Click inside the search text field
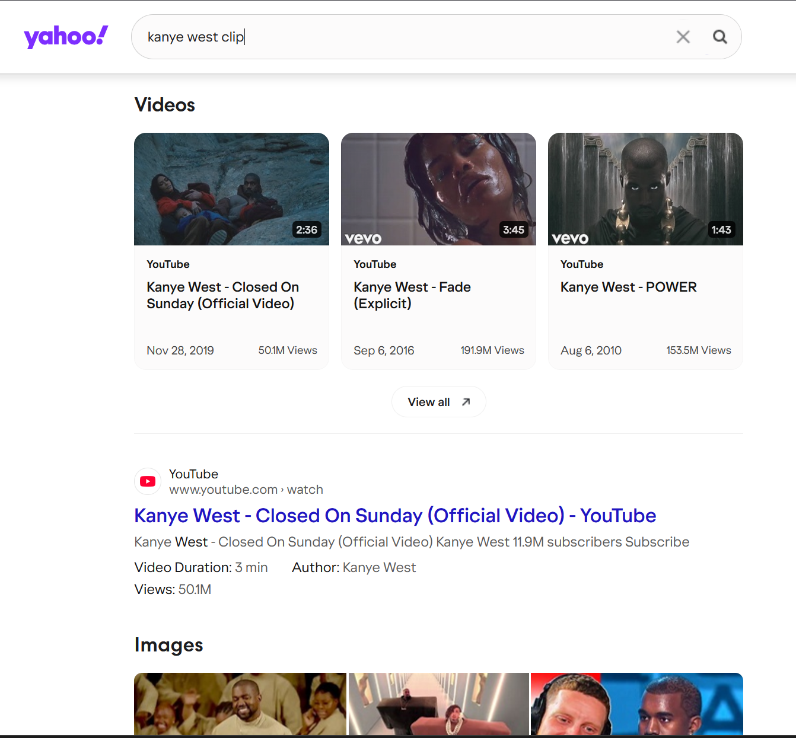This screenshot has height=738, width=796. (x=403, y=37)
